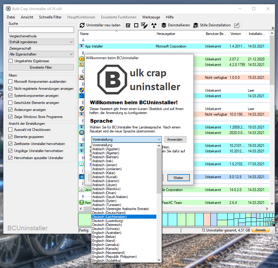Viewport: 278px width, 268px height.
Task: Toggle Änderungen anzeigen checkbox
Action: [x=10, y=110]
